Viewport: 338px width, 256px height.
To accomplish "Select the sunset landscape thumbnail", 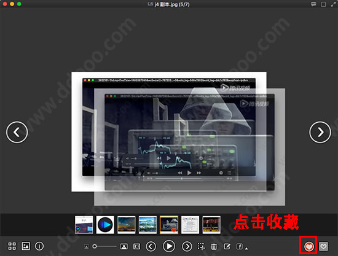I will coord(127,225).
